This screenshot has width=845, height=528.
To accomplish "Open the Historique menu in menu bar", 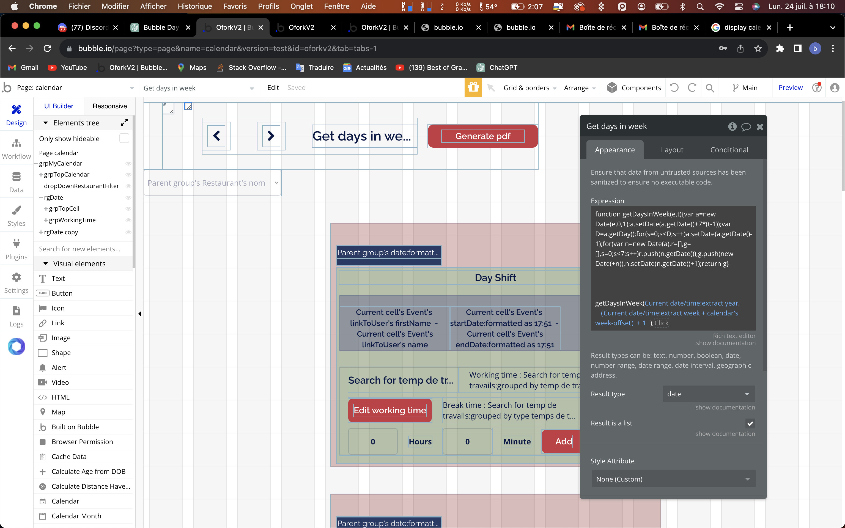I will (194, 6).
